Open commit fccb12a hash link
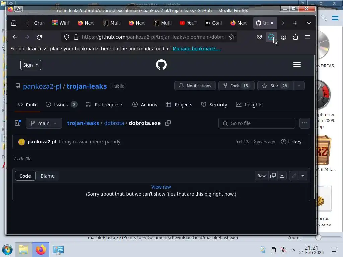Image resolution: width=343 pixels, height=257 pixels. click(x=243, y=142)
